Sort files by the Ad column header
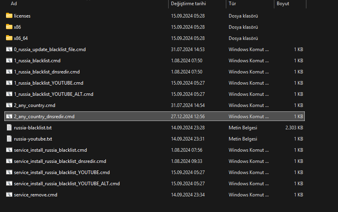Image resolution: width=338 pixels, height=212 pixels. pyautogui.click(x=14, y=4)
